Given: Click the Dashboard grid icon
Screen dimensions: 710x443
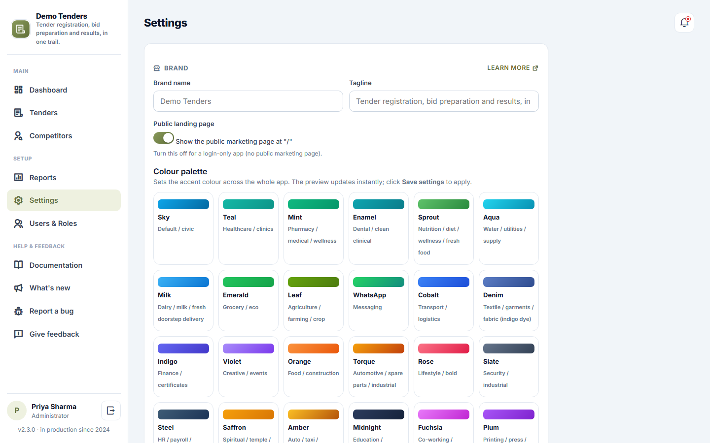Looking at the screenshot, I should click(18, 90).
